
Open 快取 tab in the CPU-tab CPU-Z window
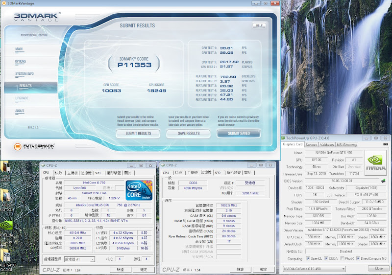[59, 173]
